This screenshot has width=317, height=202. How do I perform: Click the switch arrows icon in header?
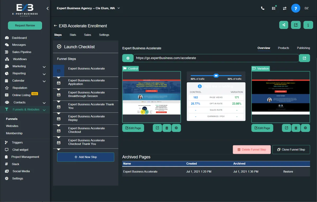(x=285, y=8)
